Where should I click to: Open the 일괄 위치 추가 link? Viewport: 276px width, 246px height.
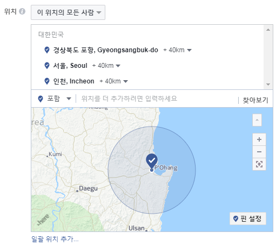55,239
